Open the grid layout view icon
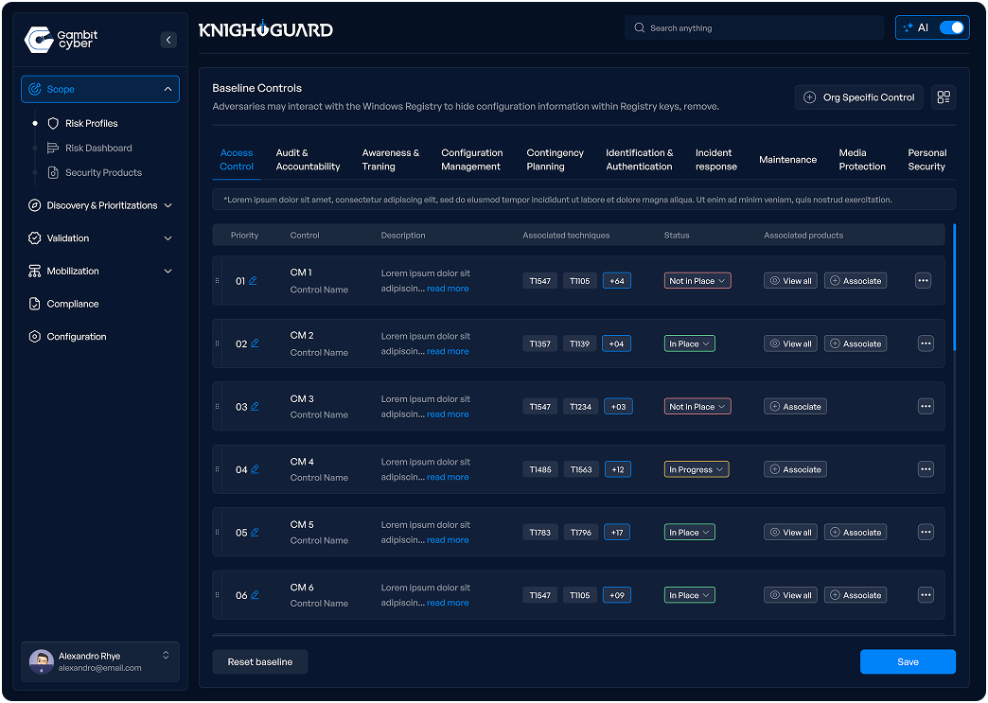988x703 pixels. [944, 97]
